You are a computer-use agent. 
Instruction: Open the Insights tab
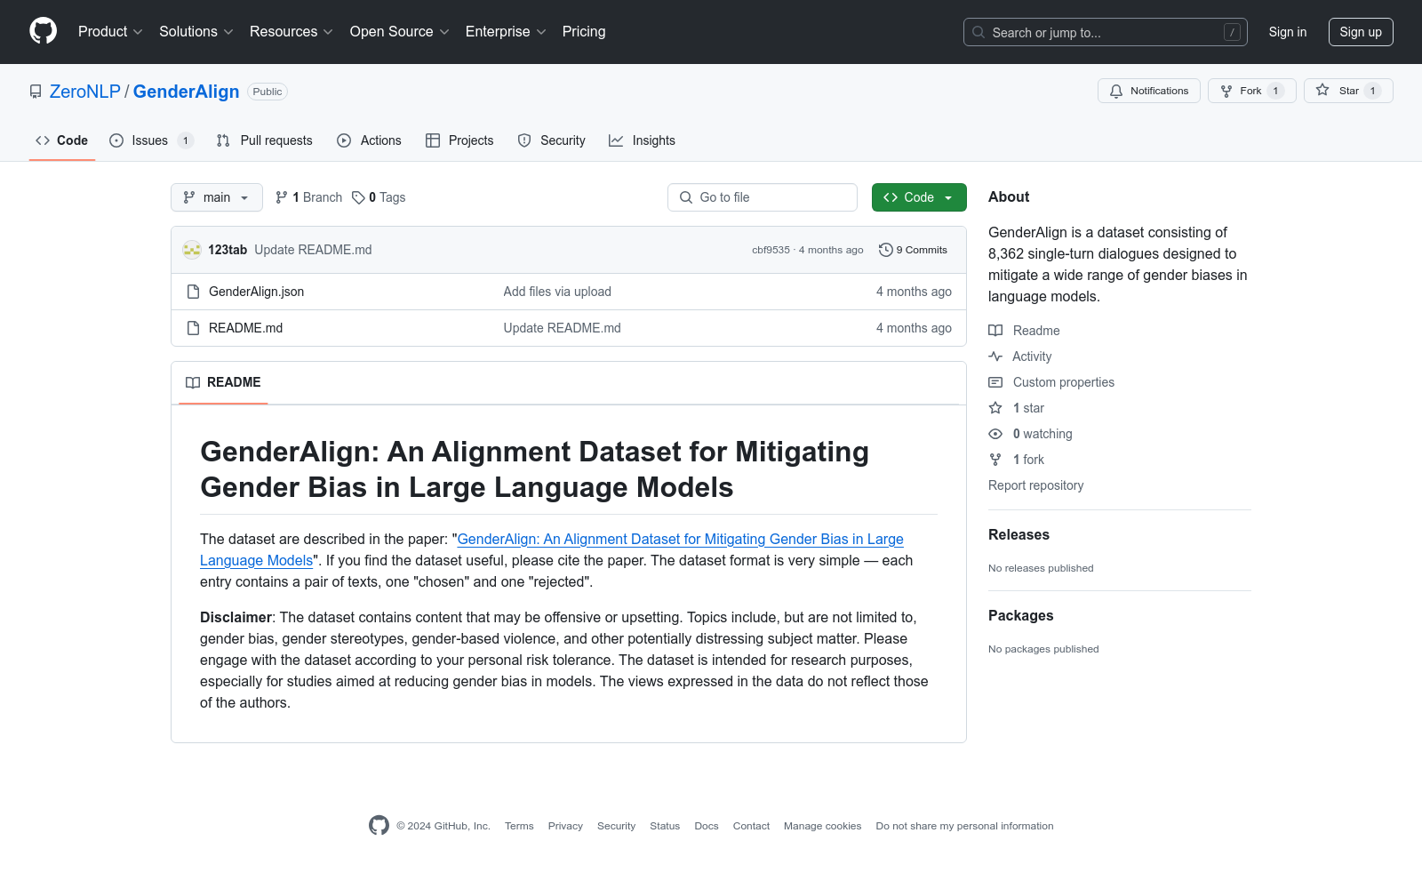[x=642, y=140]
